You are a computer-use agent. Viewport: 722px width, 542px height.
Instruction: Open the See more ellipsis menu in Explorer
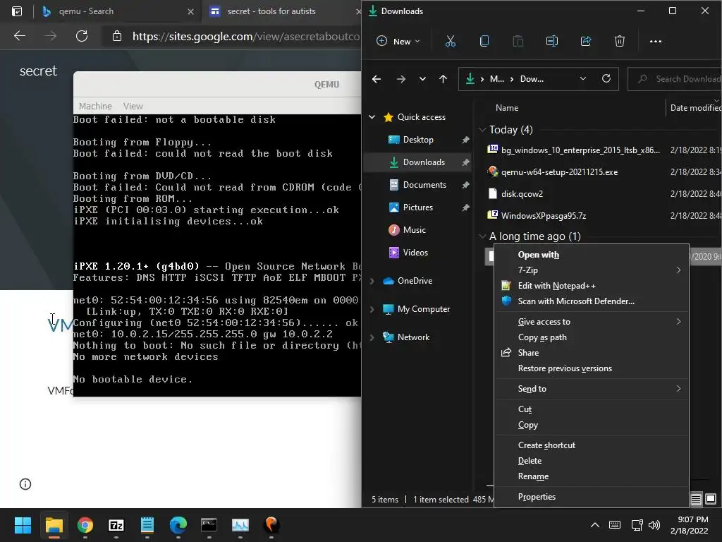tap(655, 42)
